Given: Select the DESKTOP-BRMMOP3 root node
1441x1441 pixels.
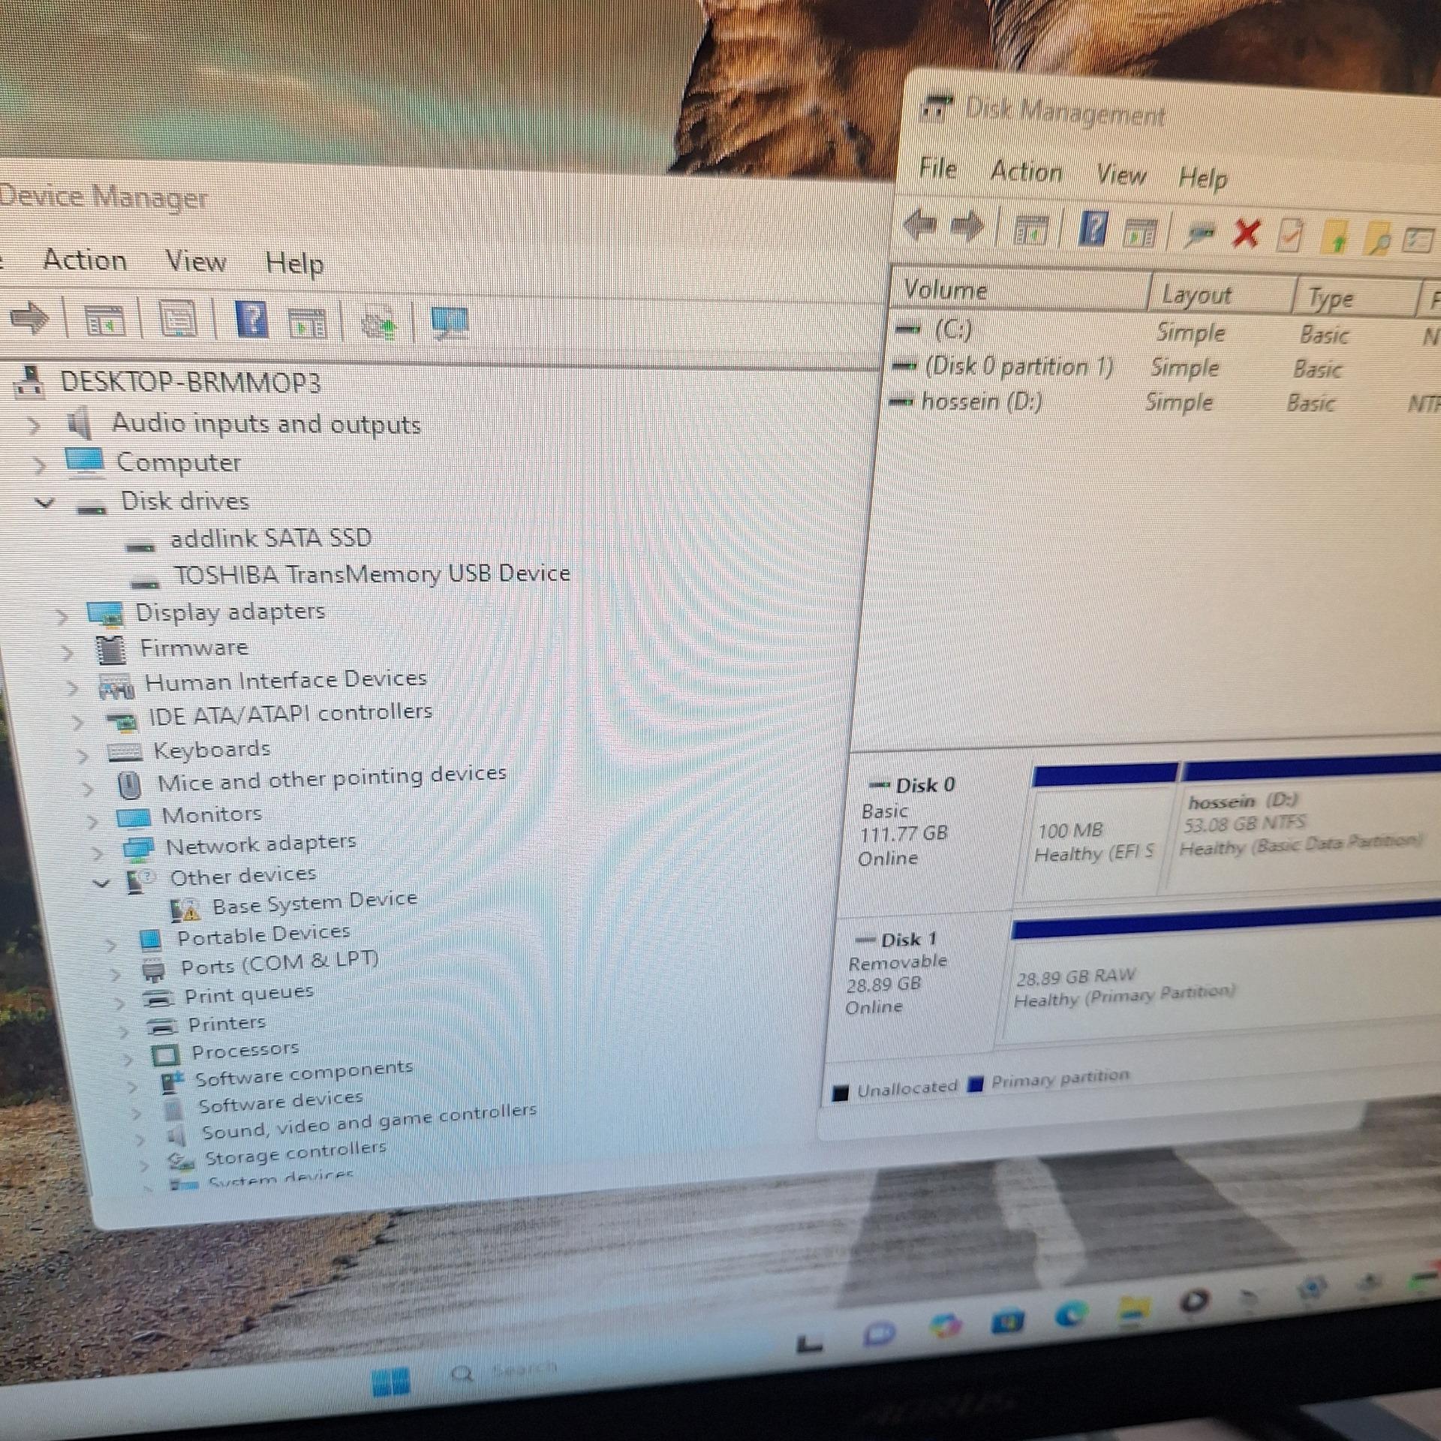Looking at the screenshot, I should pos(190,382).
